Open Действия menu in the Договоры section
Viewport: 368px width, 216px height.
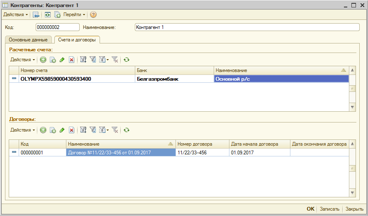tap(22, 130)
